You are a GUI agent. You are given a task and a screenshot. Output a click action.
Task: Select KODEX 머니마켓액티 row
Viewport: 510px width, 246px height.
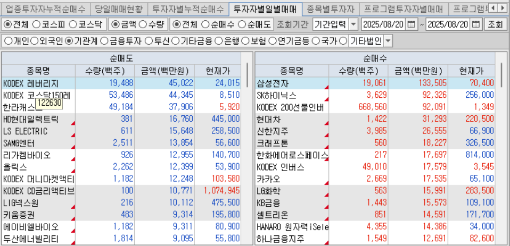(121, 179)
